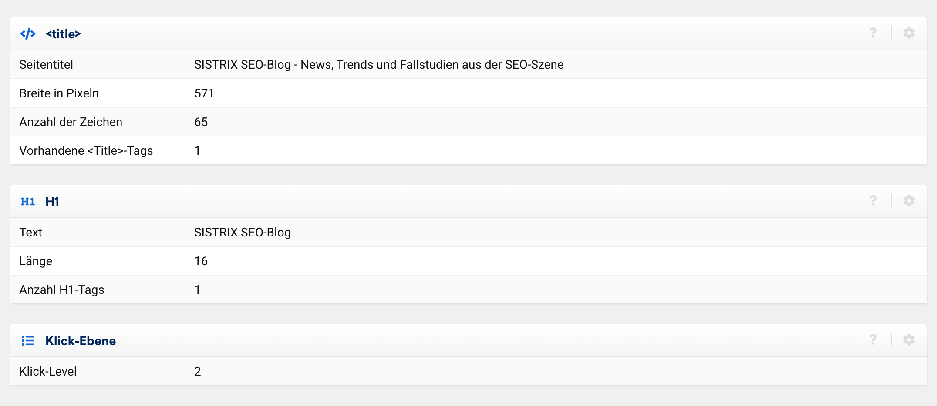This screenshot has height=406, width=937.
Task: Open help for the title section
Action: [873, 33]
